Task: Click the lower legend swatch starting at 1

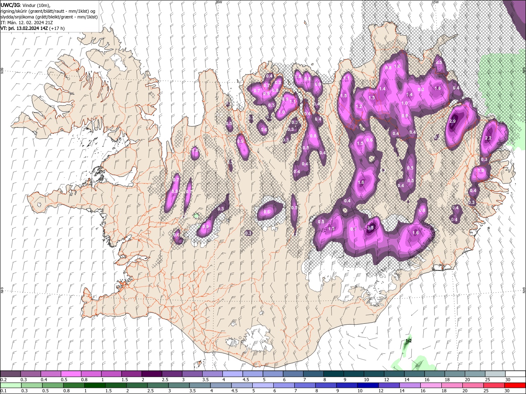Action: pos(95,385)
